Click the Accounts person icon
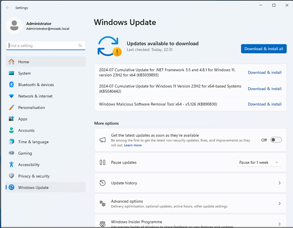Screen dimensions: 293x228 (x=11, y=130)
